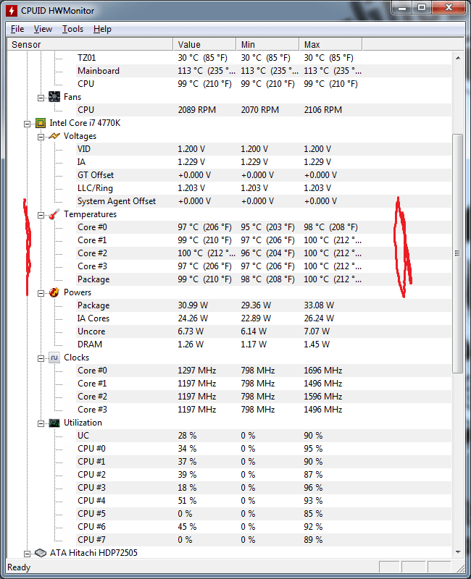471x579 pixels.
Task: Expand the ATA Hitachi HDP72505 node
Action: point(28,553)
